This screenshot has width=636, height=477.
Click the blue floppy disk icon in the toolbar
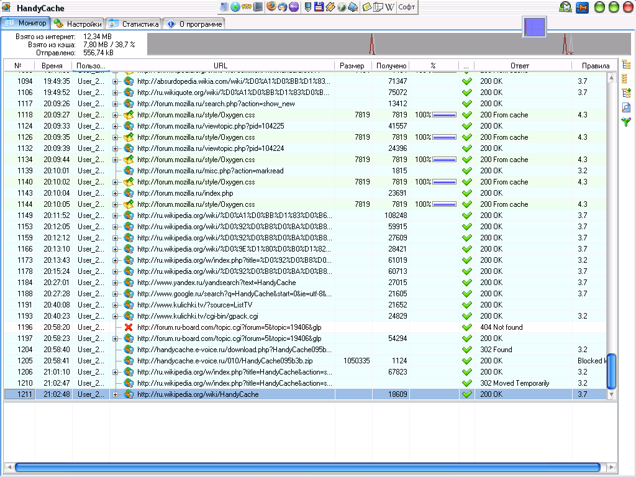pyautogui.click(x=319, y=6)
